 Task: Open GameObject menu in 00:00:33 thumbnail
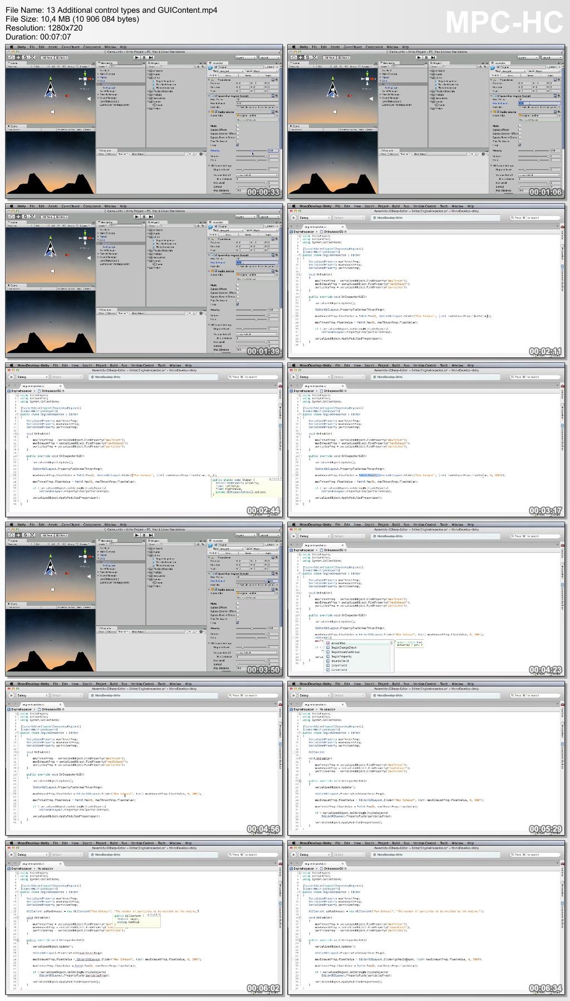(70, 47)
